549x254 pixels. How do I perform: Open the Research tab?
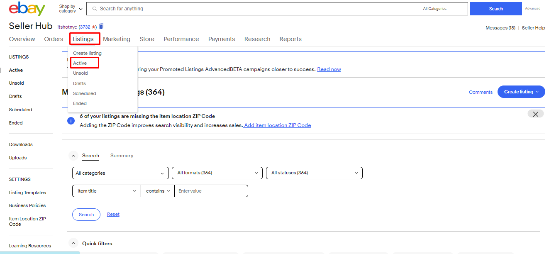click(257, 39)
